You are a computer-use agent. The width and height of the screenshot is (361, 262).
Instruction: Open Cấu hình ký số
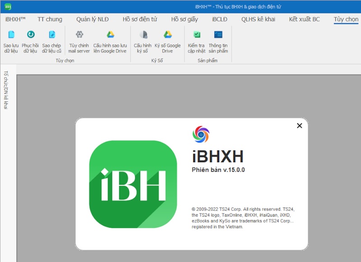click(x=143, y=42)
